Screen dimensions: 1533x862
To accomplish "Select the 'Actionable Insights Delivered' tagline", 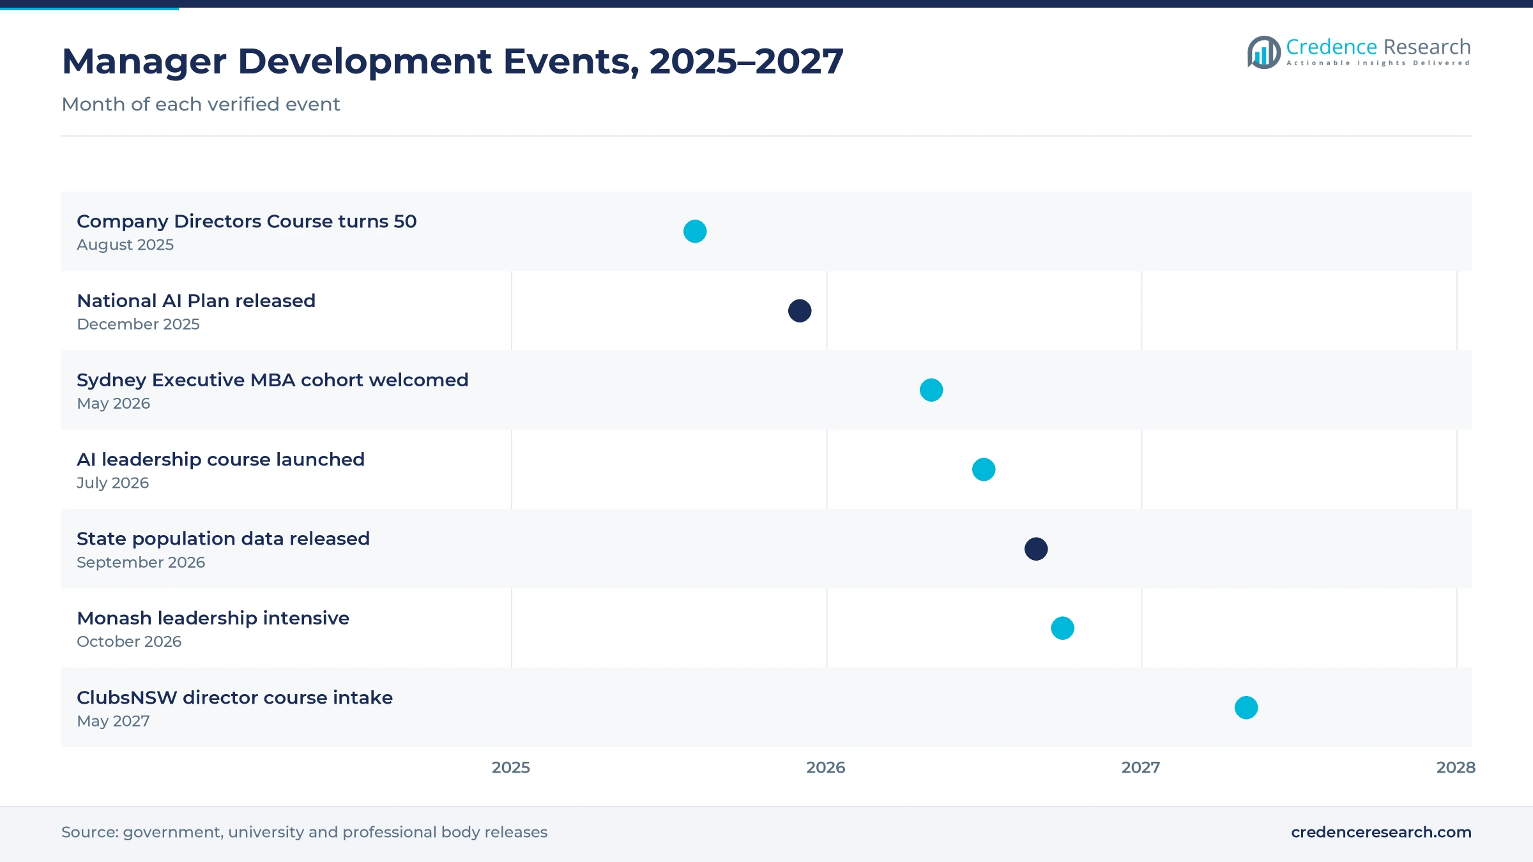I will pos(1378,63).
